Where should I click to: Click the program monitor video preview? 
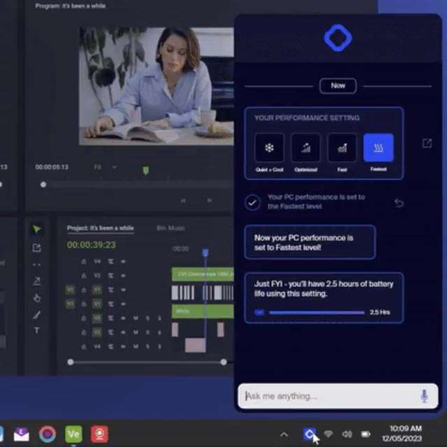[156, 86]
